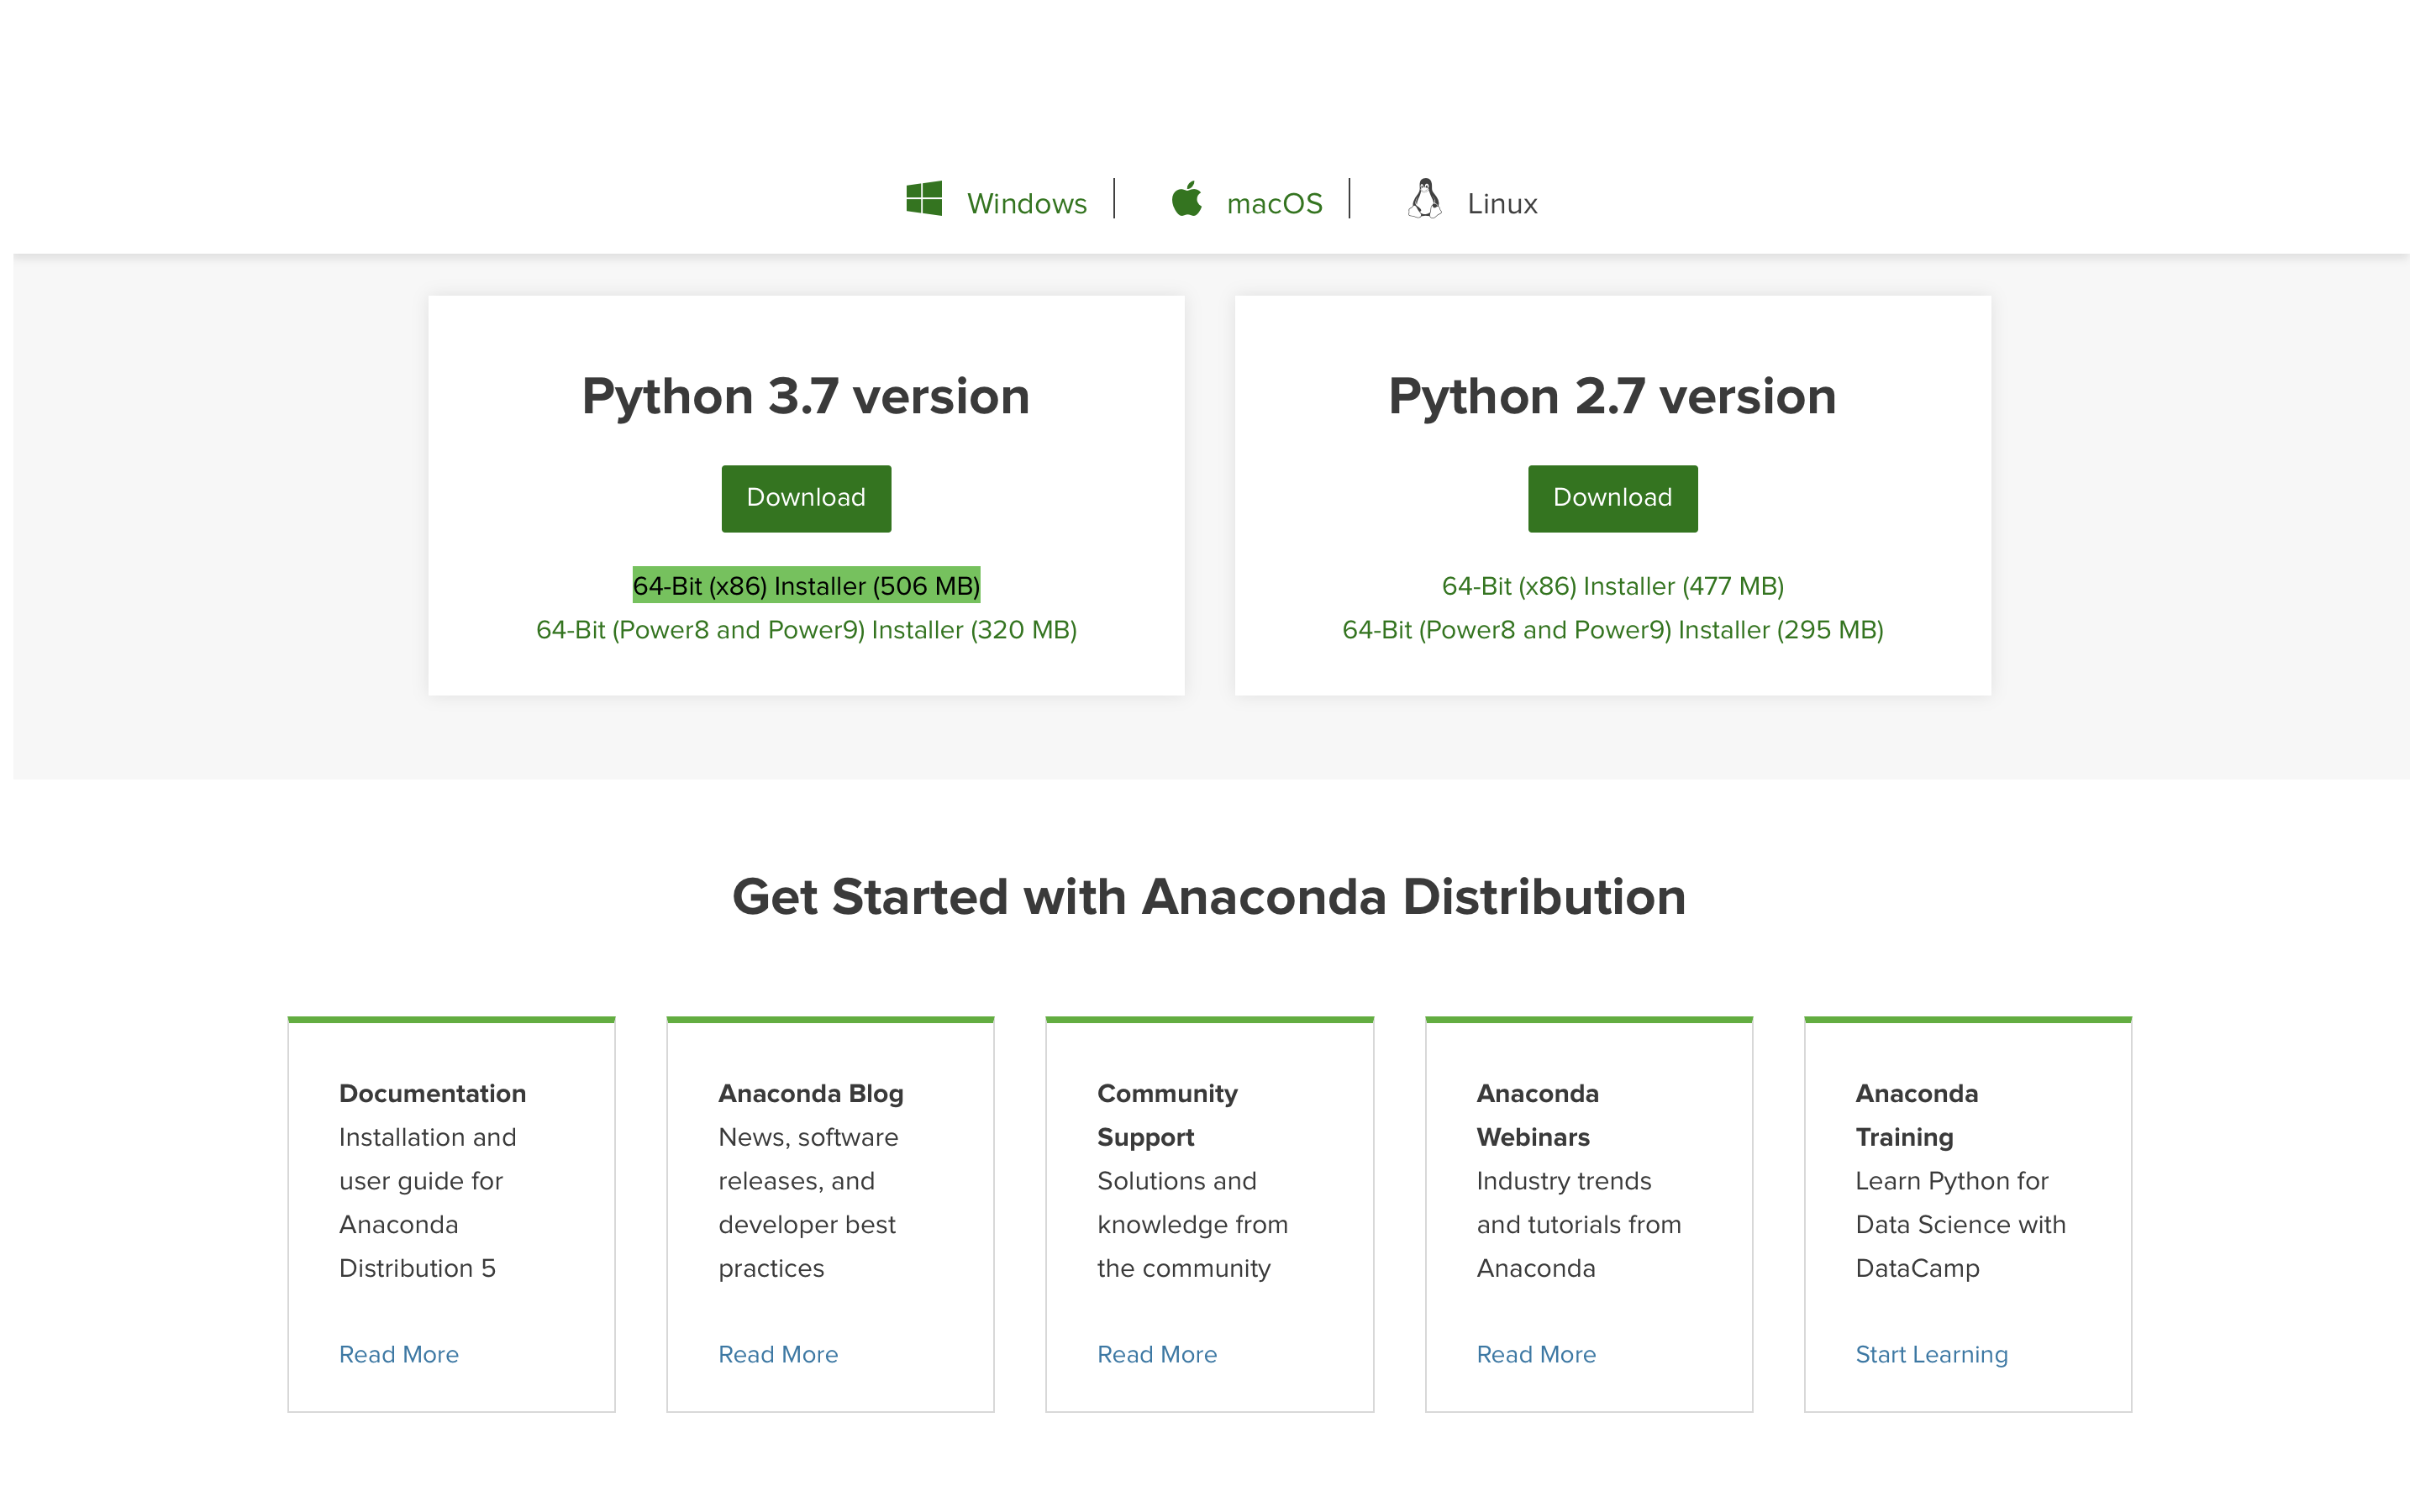Click 'Installation and user guide' description text
2420x1512 pixels.
tap(427, 1202)
